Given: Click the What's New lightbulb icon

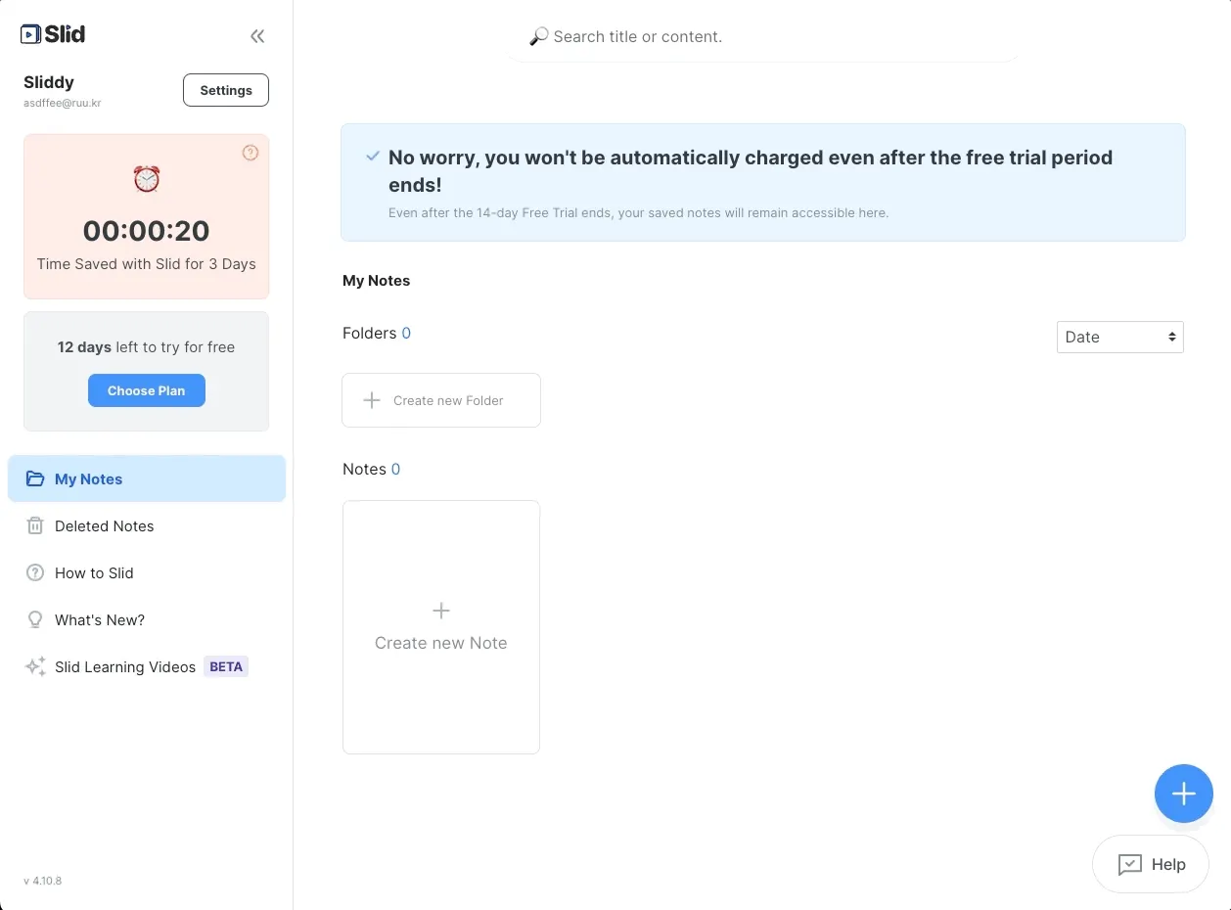Looking at the screenshot, I should point(35,620).
